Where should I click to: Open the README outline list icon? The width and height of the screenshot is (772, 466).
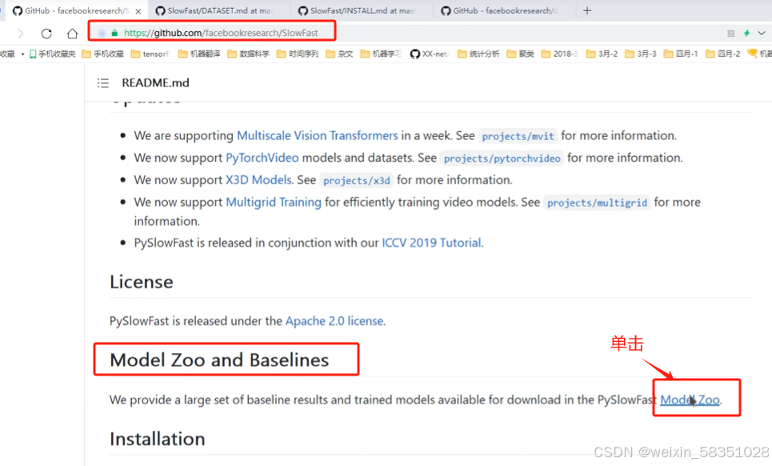point(103,82)
